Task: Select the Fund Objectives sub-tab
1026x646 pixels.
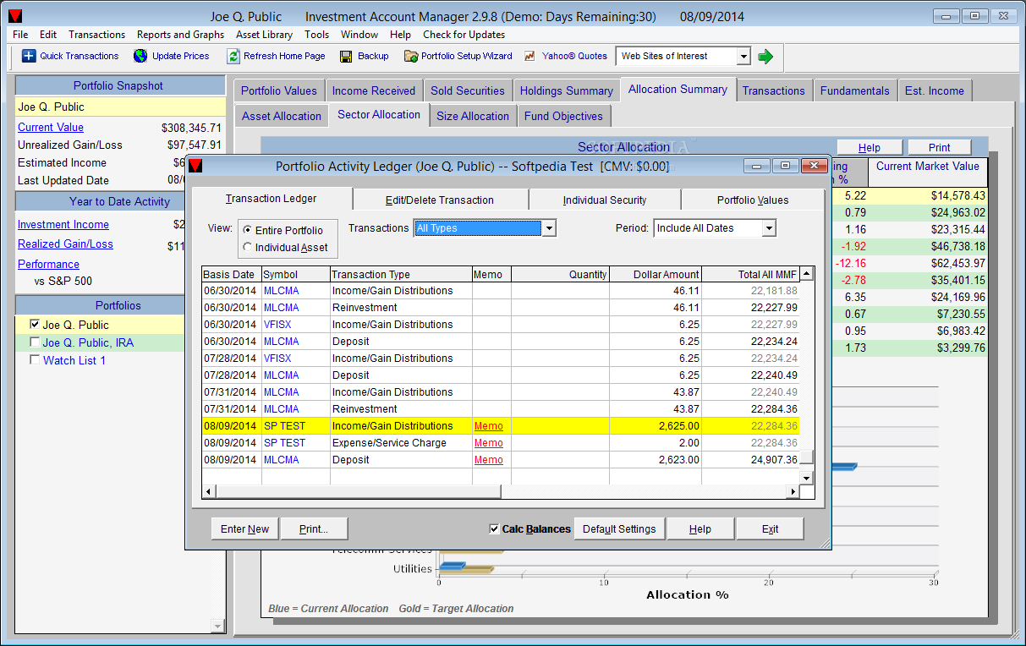Action: tap(563, 116)
